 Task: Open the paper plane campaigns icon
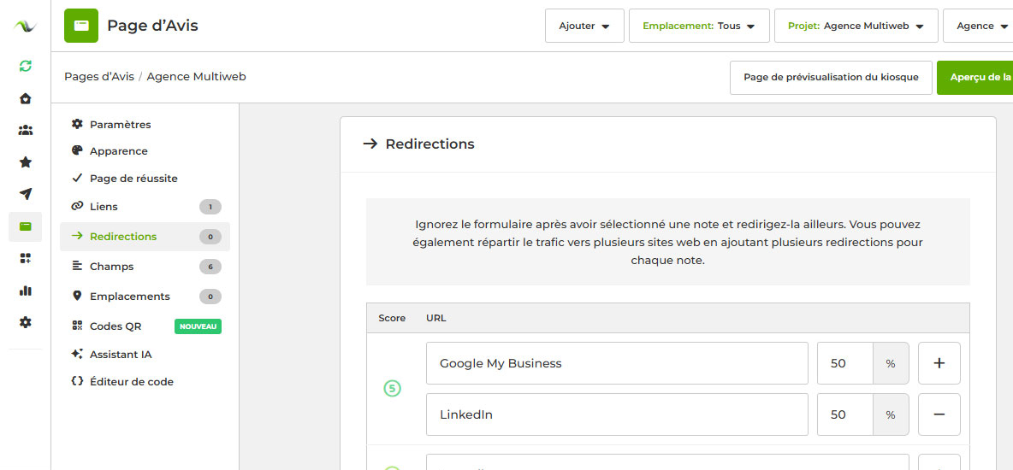coord(26,194)
